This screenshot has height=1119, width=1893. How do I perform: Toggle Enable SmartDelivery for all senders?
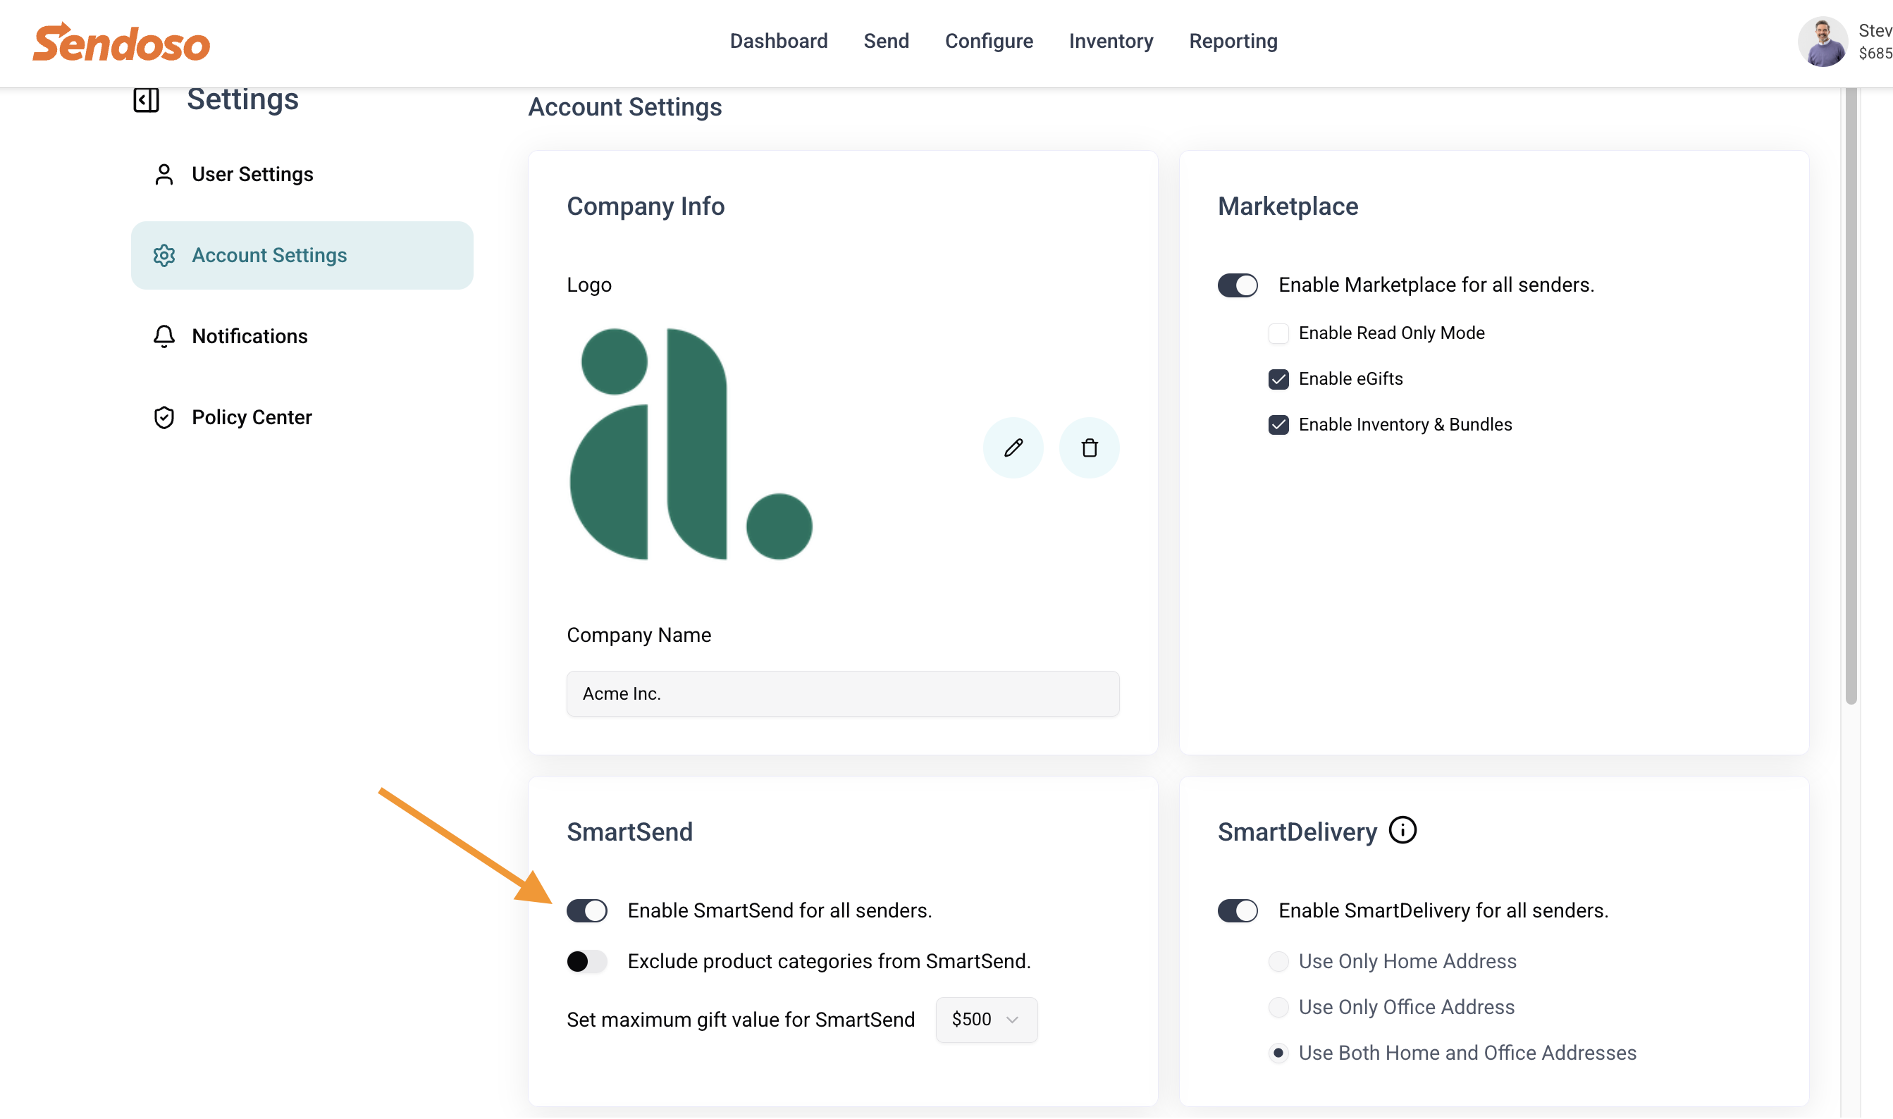(x=1238, y=911)
